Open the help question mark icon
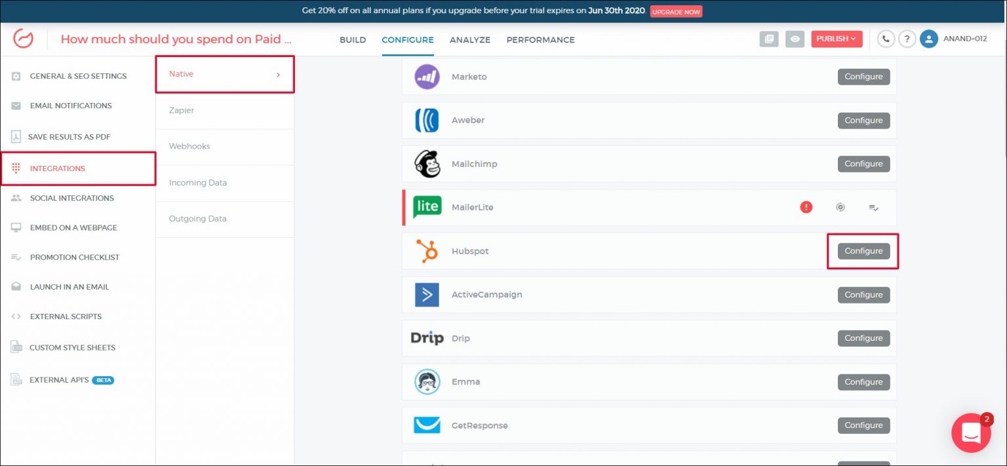1007x466 pixels. 907,39
